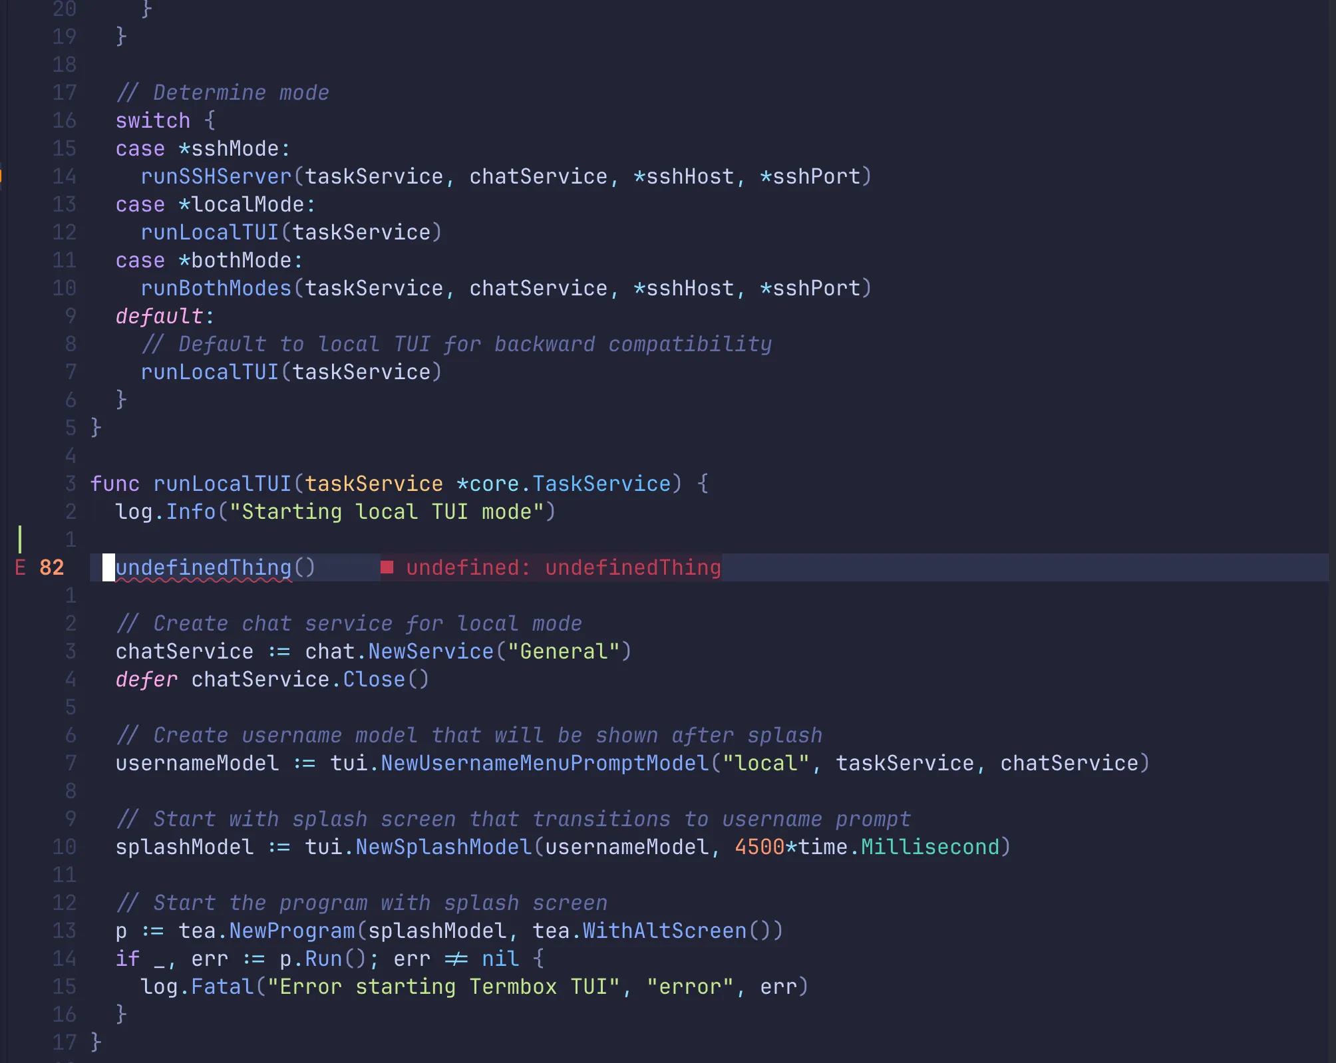Screen dimensions: 1336x1063
Task: Click time.Millisecond constant
Action: 899,847
